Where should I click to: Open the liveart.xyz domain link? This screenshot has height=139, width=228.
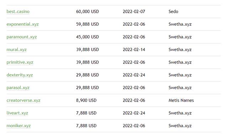[17, 113]
